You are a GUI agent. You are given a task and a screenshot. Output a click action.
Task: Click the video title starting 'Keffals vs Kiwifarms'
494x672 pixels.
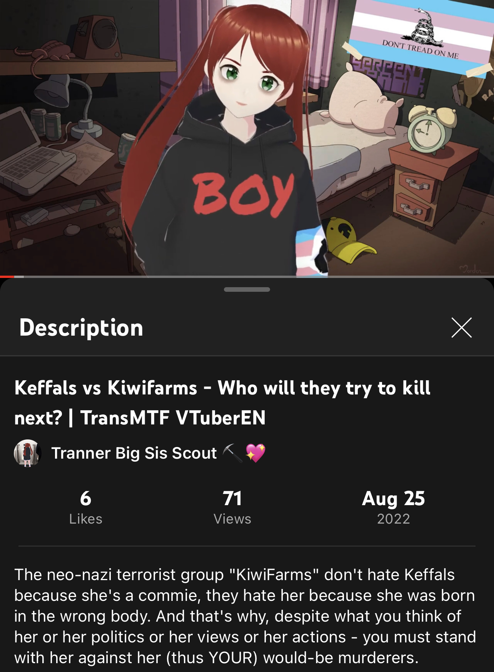coord(222,403)
